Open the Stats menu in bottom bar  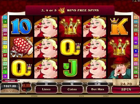81,96
